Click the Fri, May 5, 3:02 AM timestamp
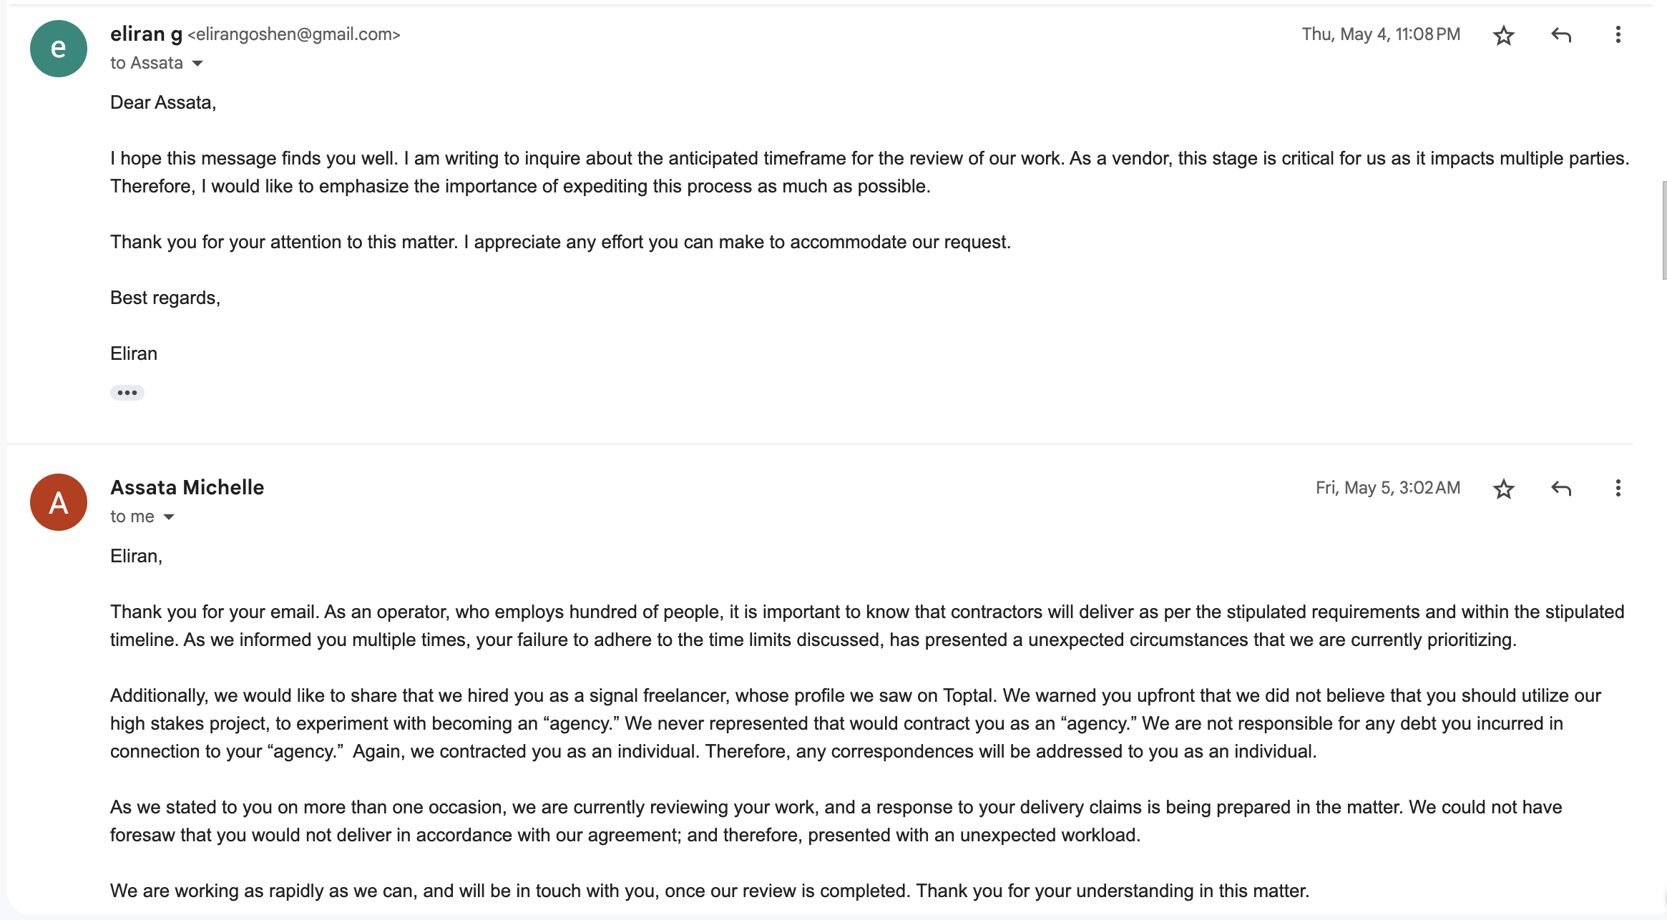The height and width of the screenshot is (920, 1667). (1388, 488)
